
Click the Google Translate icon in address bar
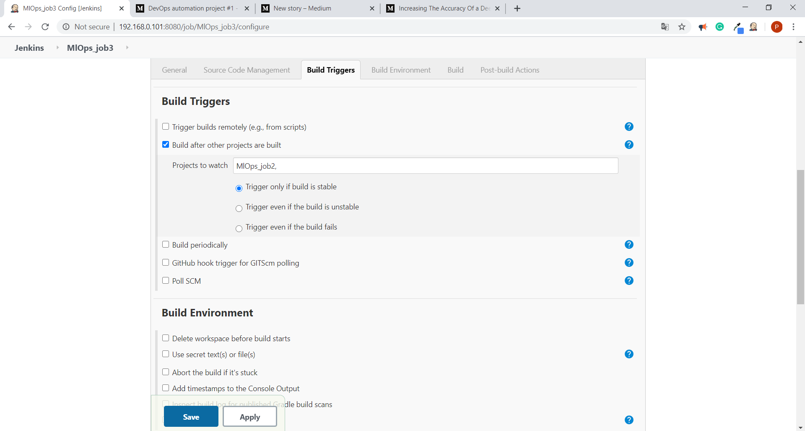[665, 27]
